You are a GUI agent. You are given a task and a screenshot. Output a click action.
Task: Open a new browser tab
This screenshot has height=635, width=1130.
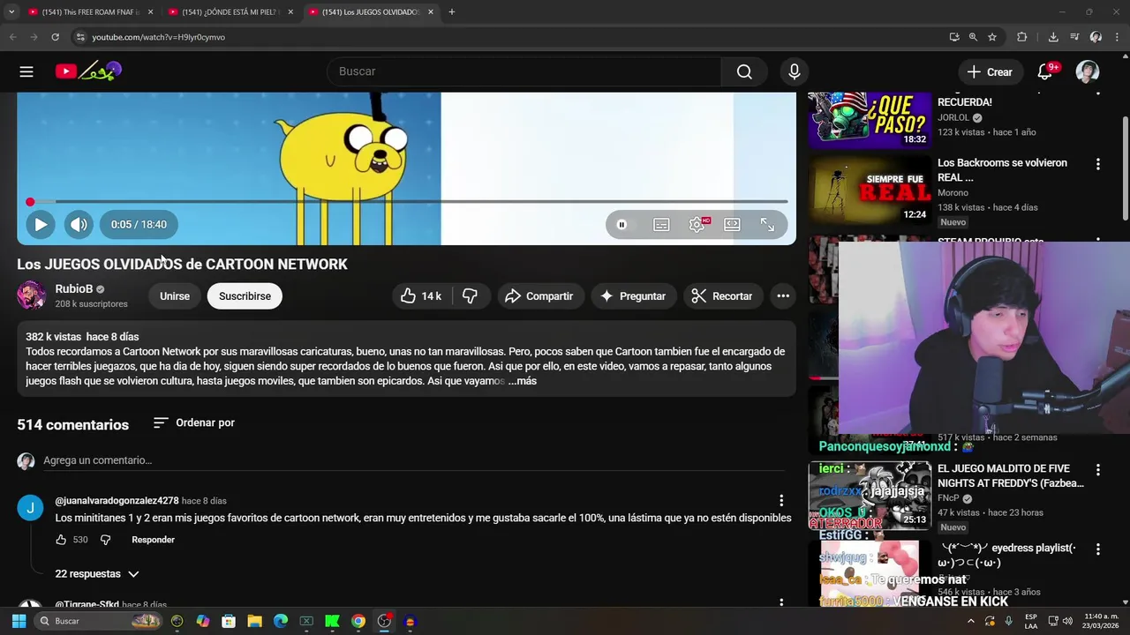(452, 12)
